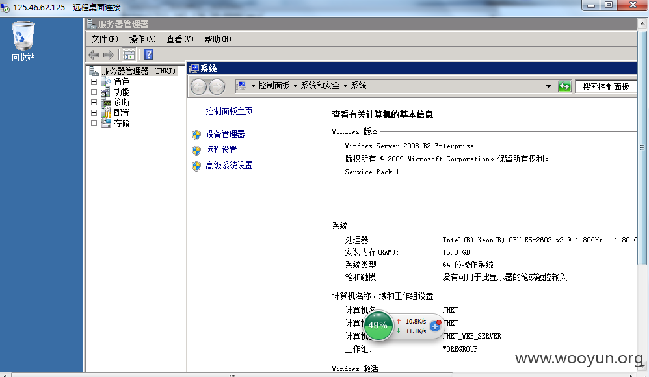The image size is (649, 377).
Task: Click the horizontal scrollbar at the bottom
Action: tap(232, 375)
